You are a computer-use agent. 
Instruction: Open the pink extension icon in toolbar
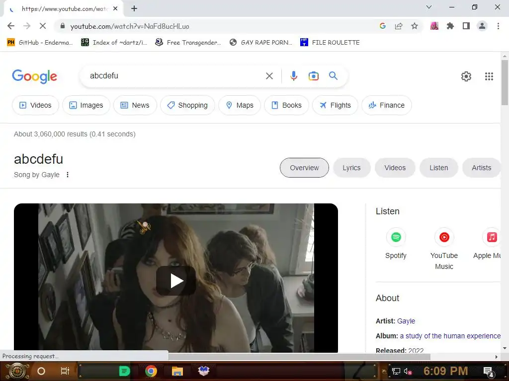coord(434,26)
